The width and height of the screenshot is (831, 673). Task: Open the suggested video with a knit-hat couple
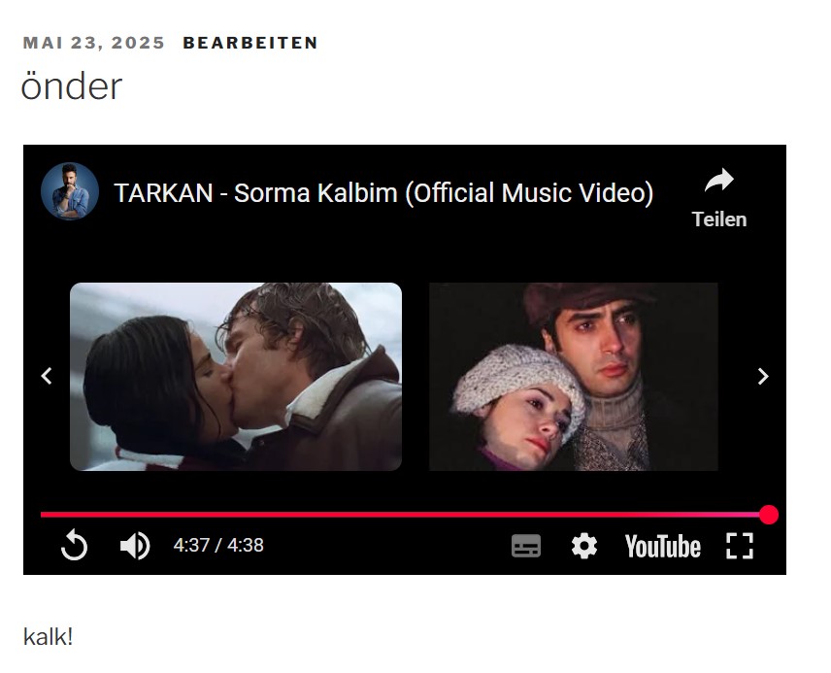point(574,377)
